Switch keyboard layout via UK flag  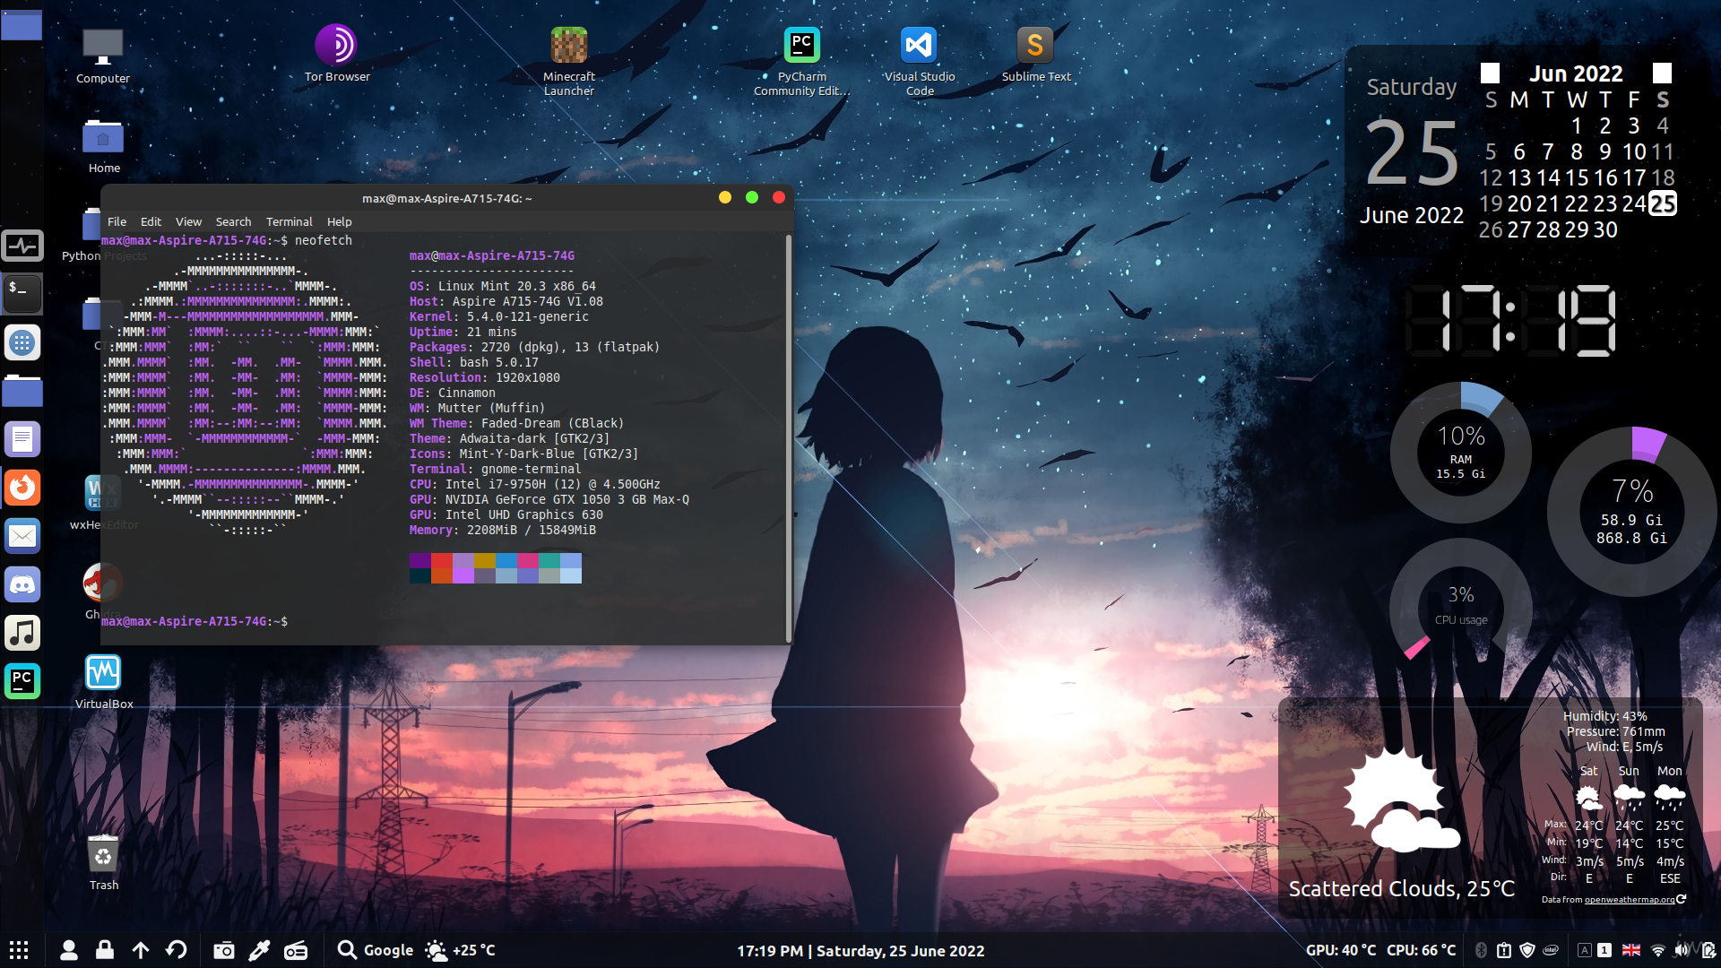[1631, 950]
